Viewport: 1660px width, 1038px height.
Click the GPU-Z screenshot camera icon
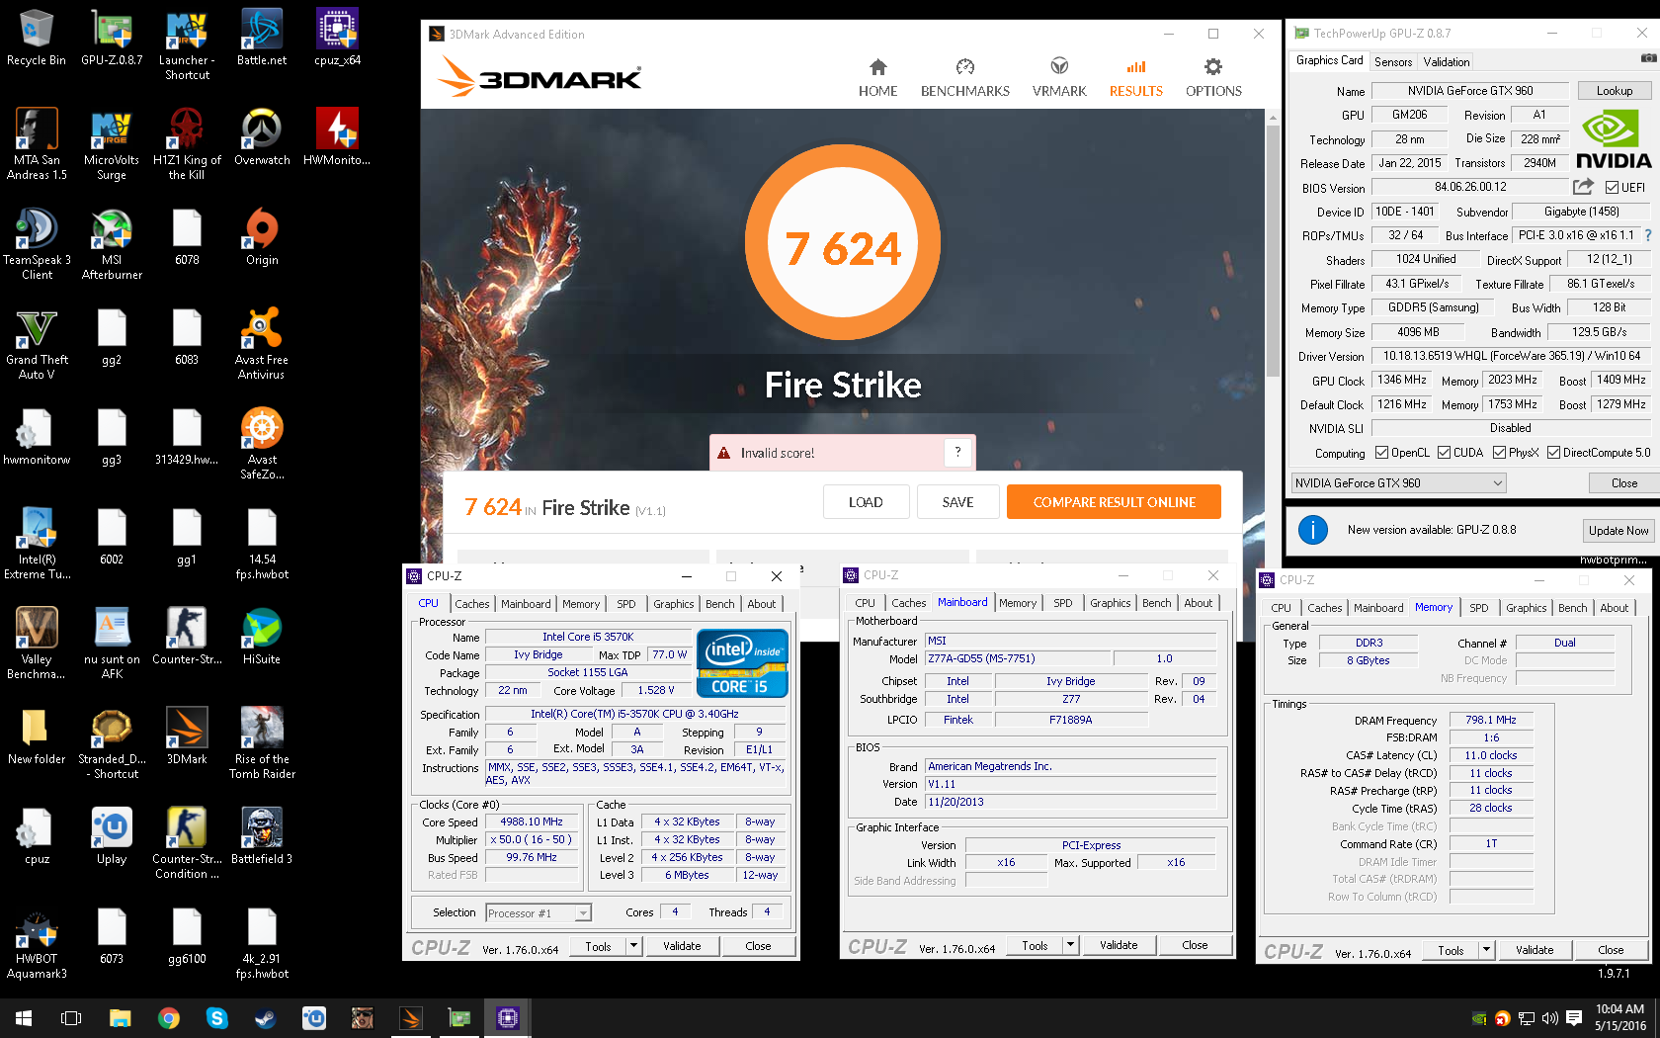point(1648,58)
